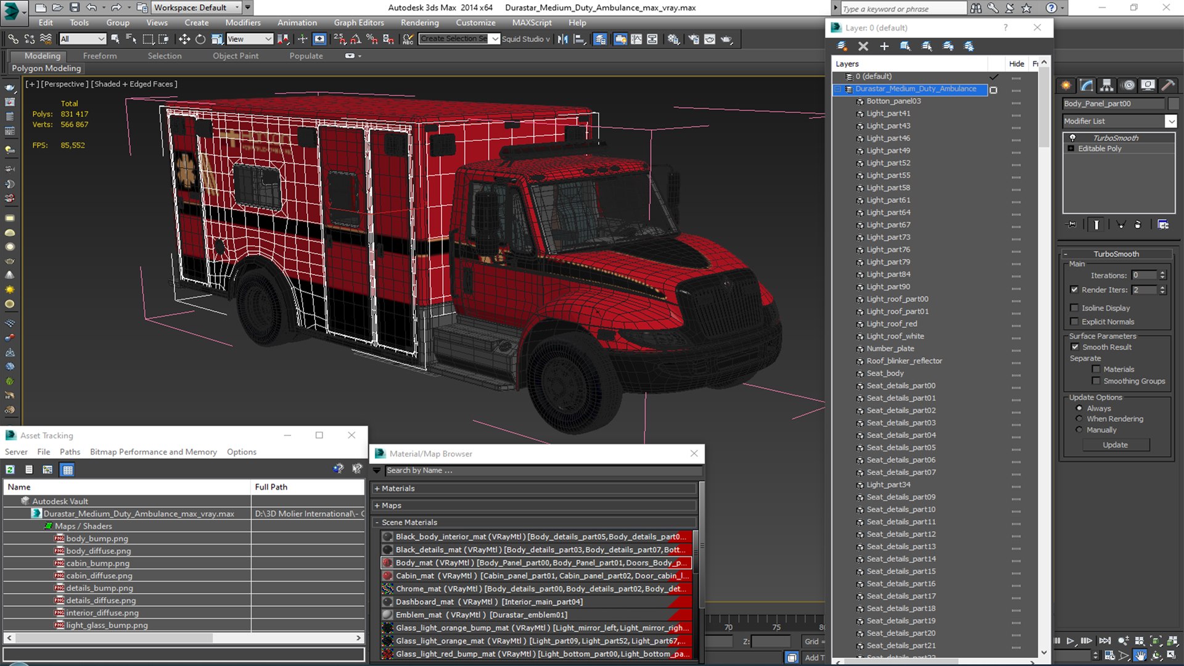Click the Mirror tool icon

point(562,39)
